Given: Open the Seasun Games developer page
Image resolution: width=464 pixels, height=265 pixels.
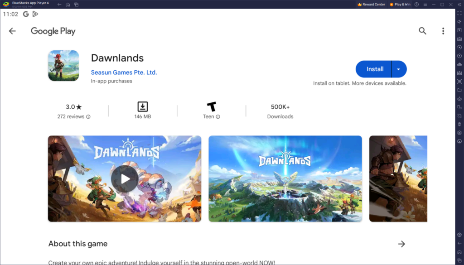Looking at the screenshot, I should click(x=124, y=72).
